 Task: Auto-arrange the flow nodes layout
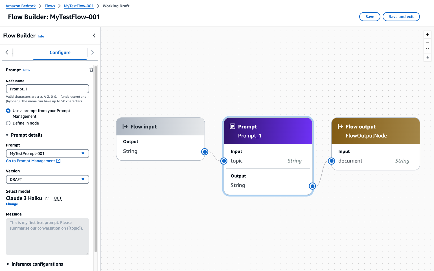(428, 57)
